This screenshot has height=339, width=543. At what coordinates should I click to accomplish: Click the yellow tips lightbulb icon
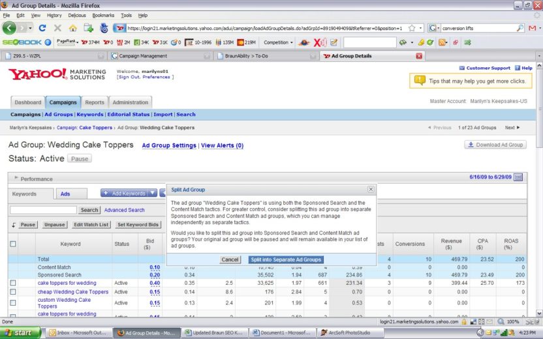point(420,81)
